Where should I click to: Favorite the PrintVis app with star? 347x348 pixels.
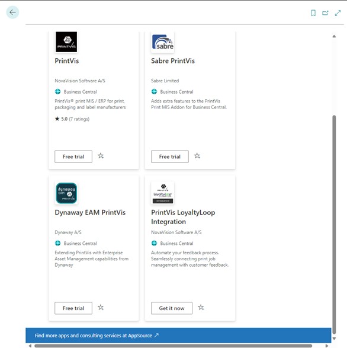(101, 156)
